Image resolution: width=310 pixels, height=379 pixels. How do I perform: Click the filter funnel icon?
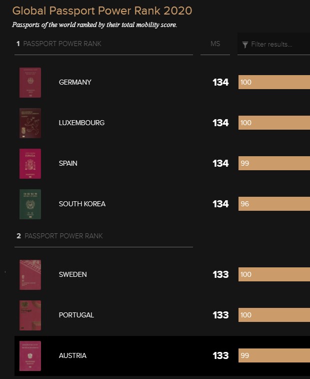(x=245, y=45)
